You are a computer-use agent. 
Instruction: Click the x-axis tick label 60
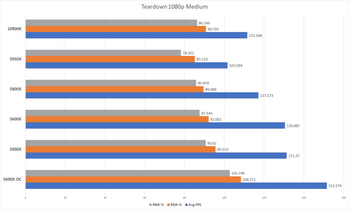pos(145,198)
